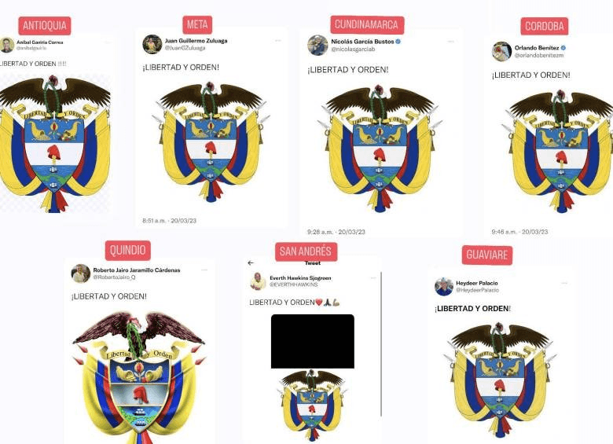Select the SAN ANDRÉS red label

(306, 251)
